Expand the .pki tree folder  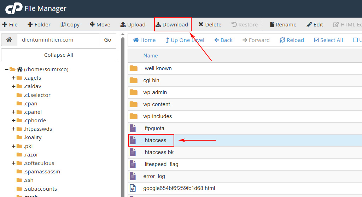click(14, 146)
